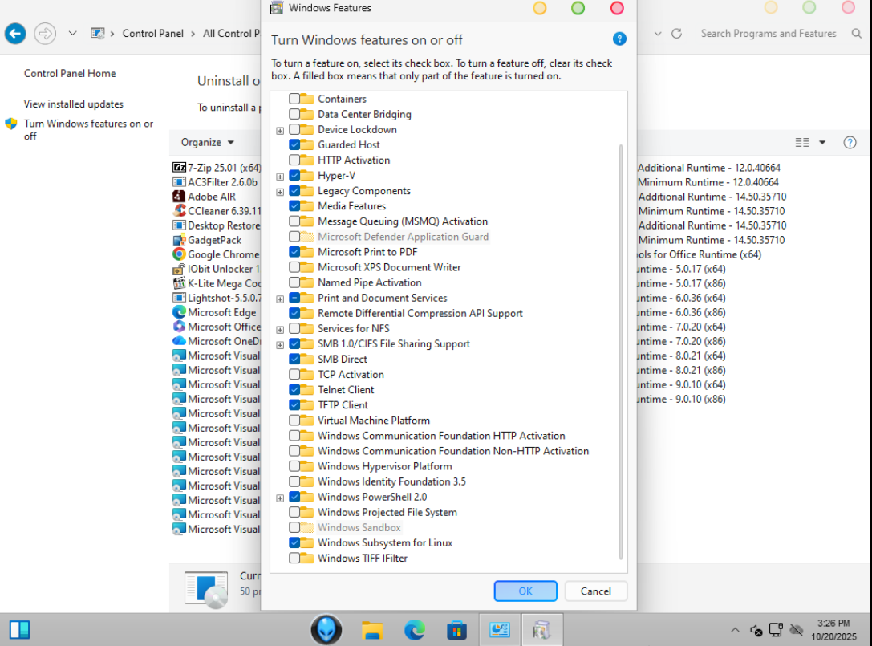Launch Microsoft Edge from the taskbar
Image resolution: width=872 pixels, height=646 pixels.
(414, 630)
